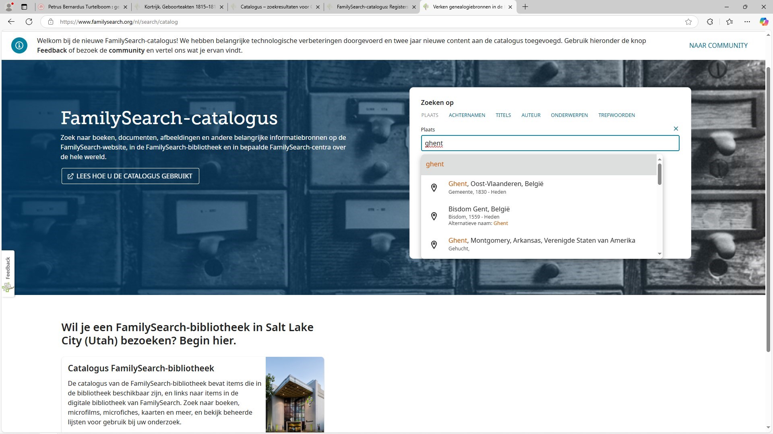Switch to the Kortrijk Geboorteakten 1815 tab
The height and width of the screenshot is (434, 773).
(x=180, y=7)
